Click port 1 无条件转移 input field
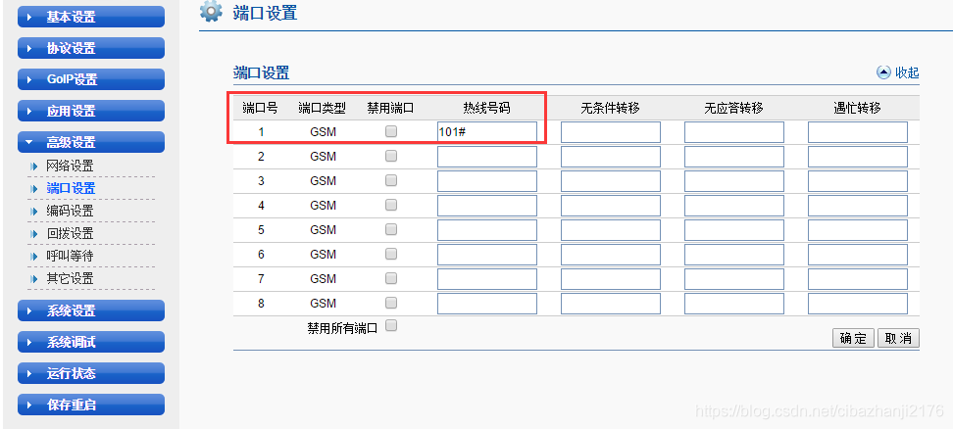This screenshot has height=429, width=953. click(610, 131)
